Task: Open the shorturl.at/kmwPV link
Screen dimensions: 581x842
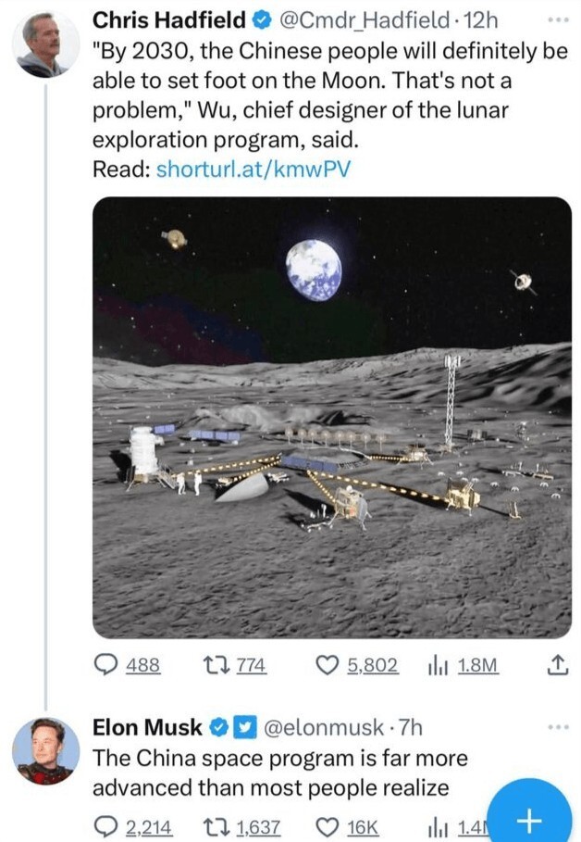Action: 254,170
